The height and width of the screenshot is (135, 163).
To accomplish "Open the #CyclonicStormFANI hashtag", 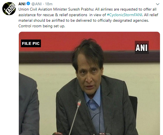I will 124,15.
